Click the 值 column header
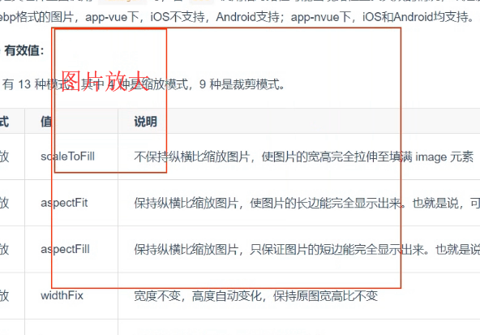This screenshot has height=335, width=480. click(x=46, y=122)
